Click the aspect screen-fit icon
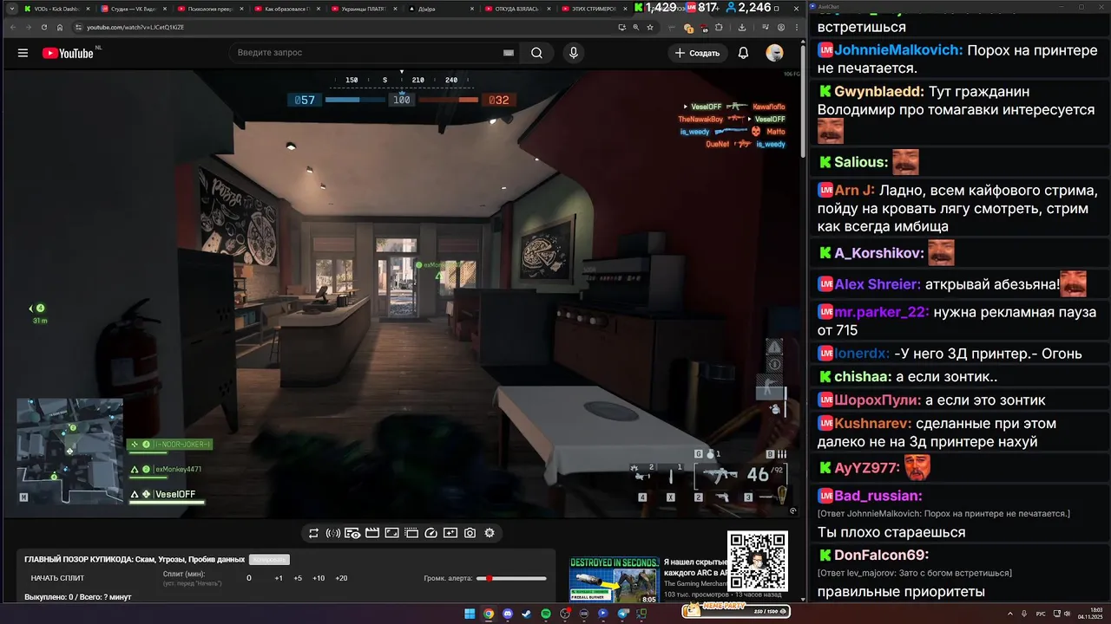 pos(391,533)
